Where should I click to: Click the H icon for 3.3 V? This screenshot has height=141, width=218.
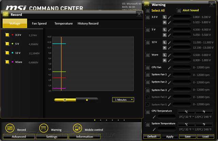pyautogui.click(x=165, y=22)
